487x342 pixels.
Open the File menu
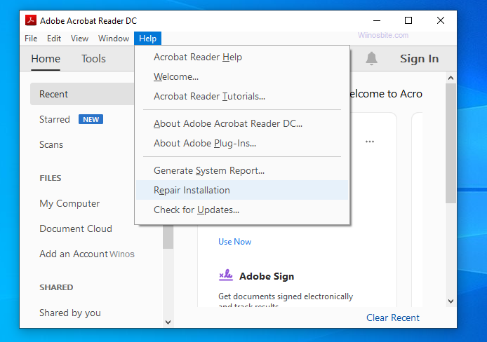[31, 39]
